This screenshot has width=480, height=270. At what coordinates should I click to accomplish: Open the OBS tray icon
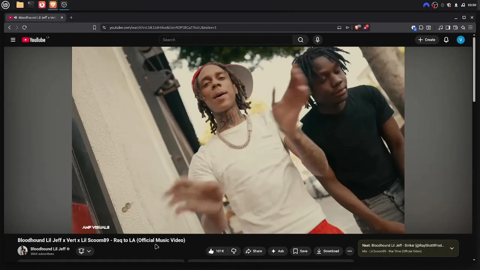(x=435, y=5)
